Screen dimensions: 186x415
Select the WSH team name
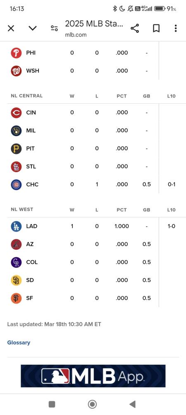click(33, 71)
